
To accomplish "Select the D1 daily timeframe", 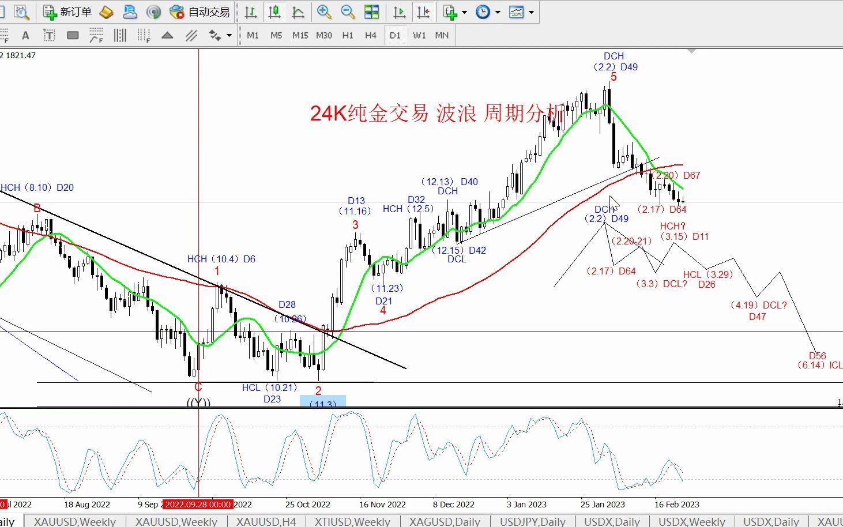I will [x=395, y=35].
